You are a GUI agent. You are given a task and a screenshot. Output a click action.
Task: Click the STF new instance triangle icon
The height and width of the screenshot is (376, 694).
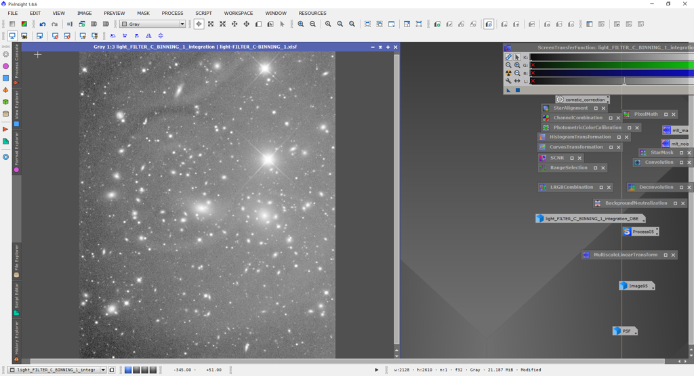[508, 90]
